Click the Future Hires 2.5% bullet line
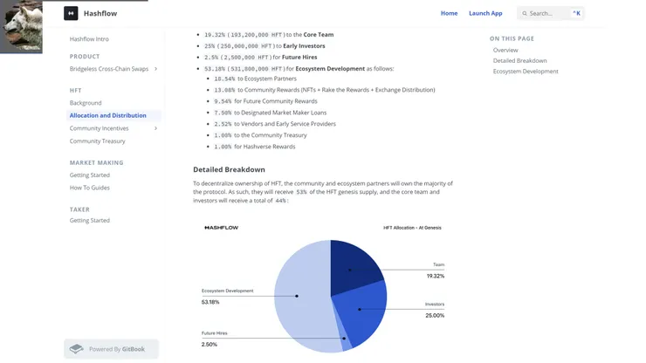The height and width of the screenshot is (363, 646). tap(260, 58)
